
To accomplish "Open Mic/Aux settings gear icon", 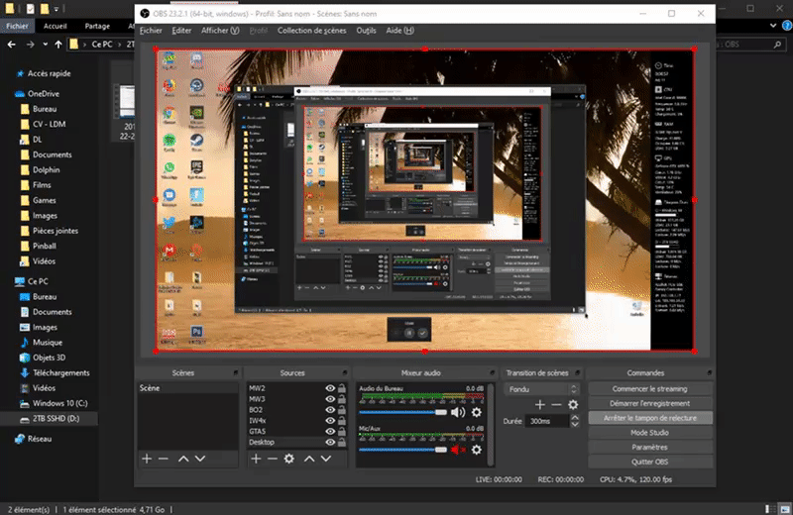I will point(476,451).
